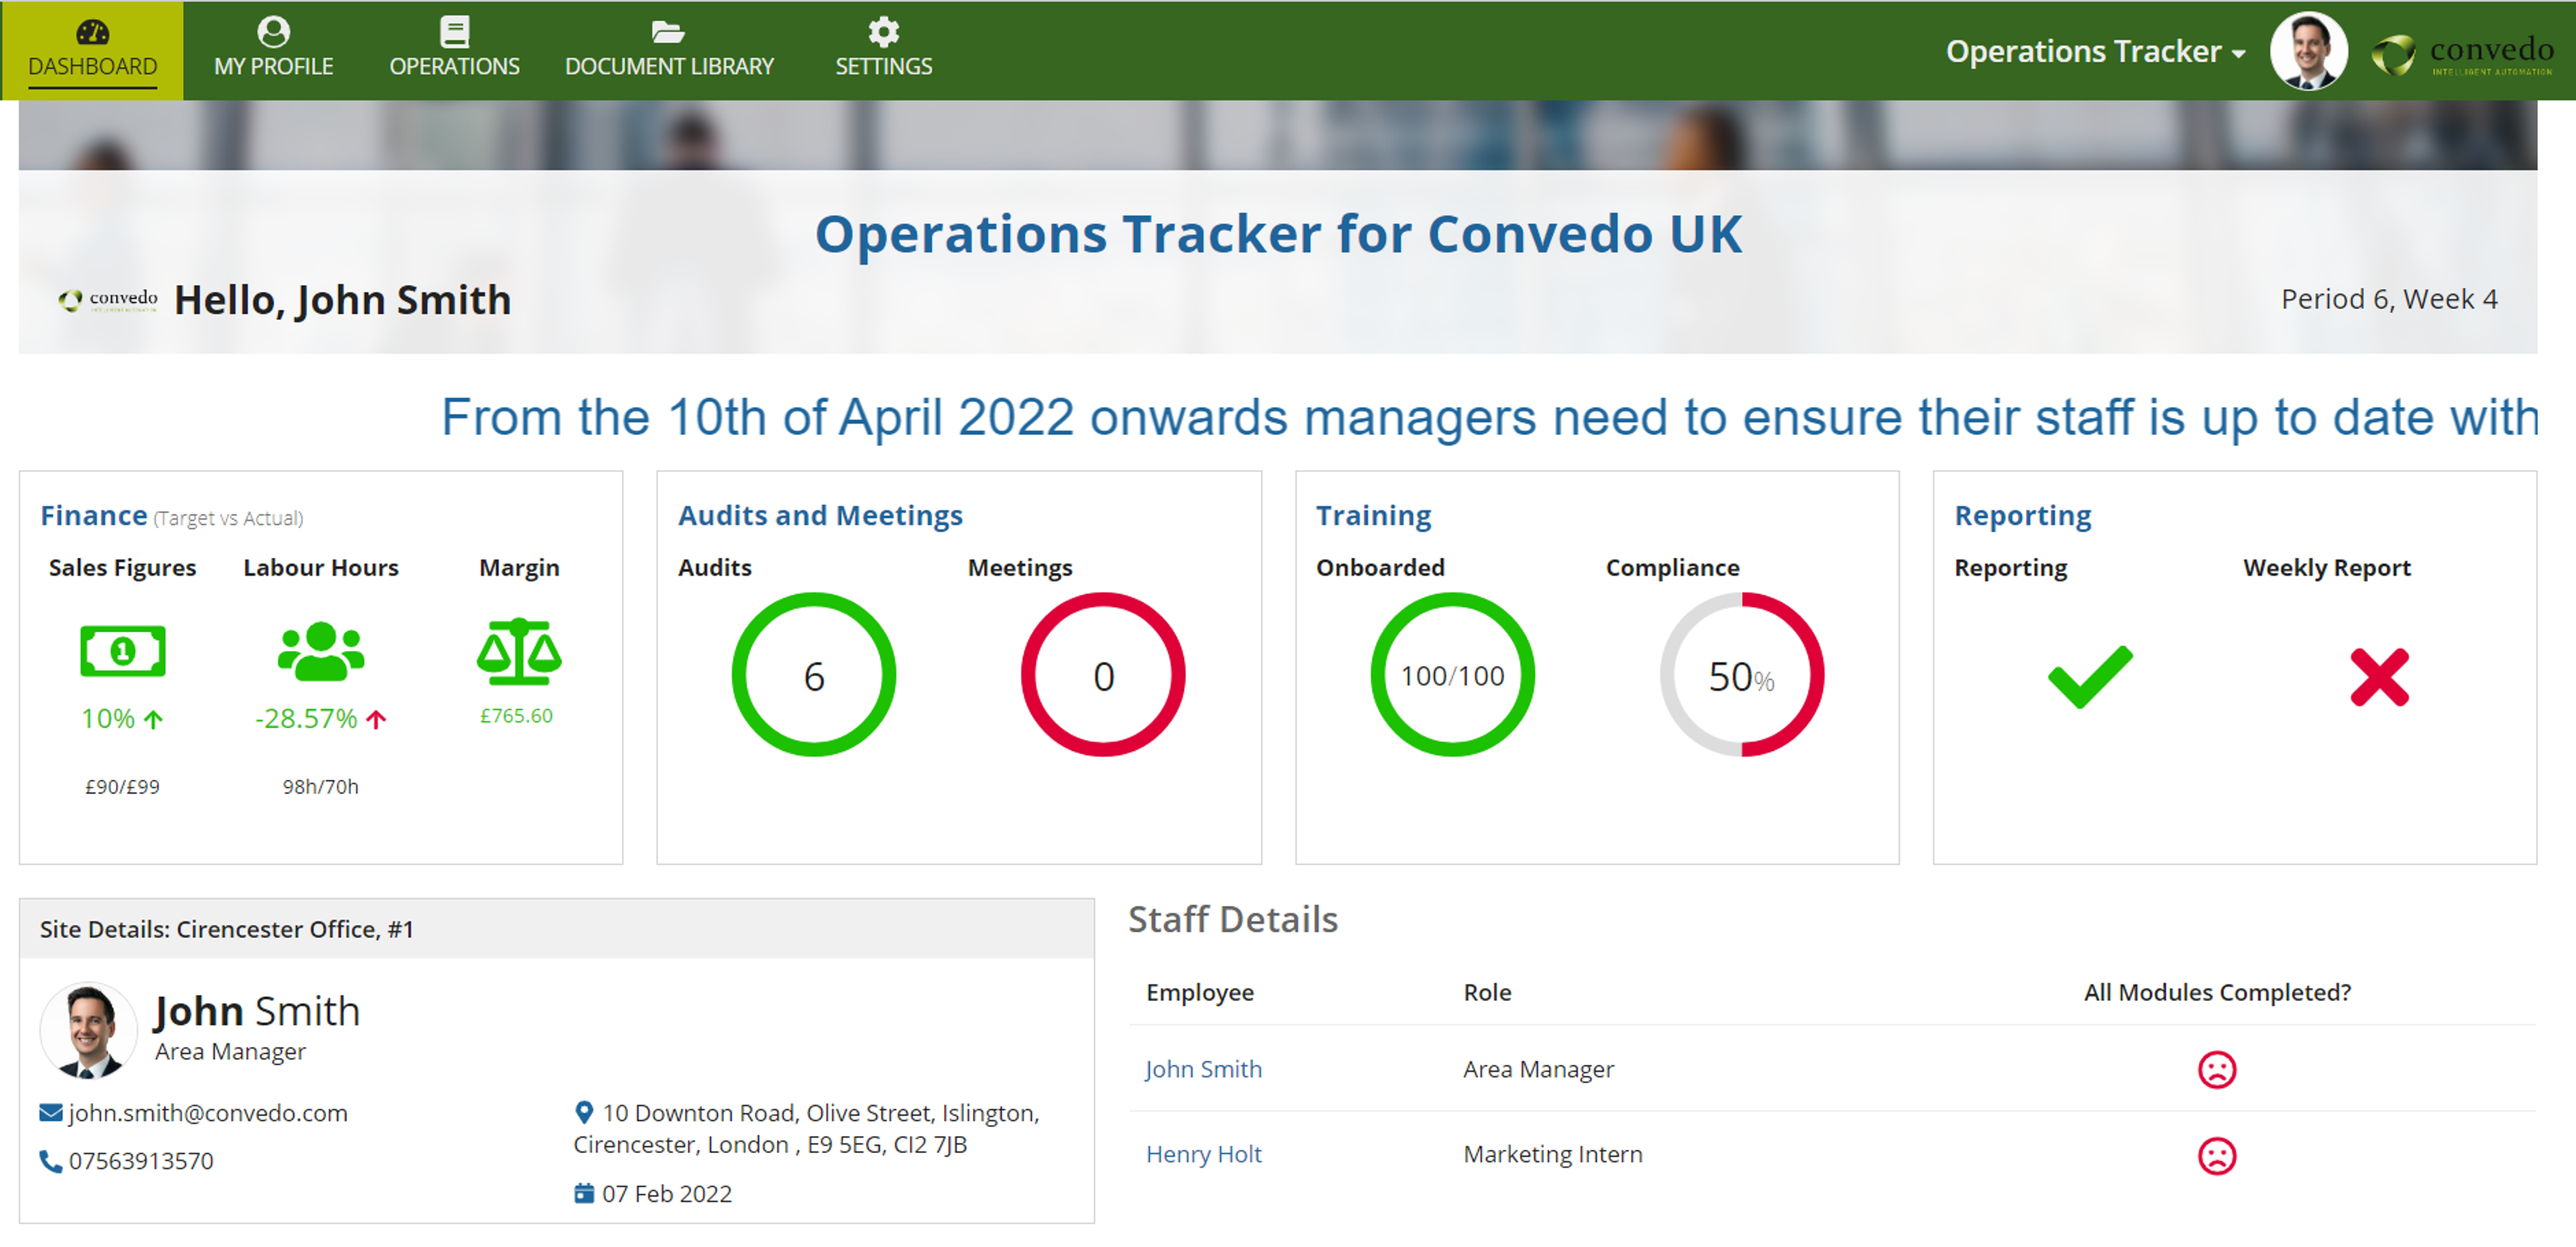2576x1247 pixels.
Task: Click the envelope email icon
Action: coord(50,1113)
